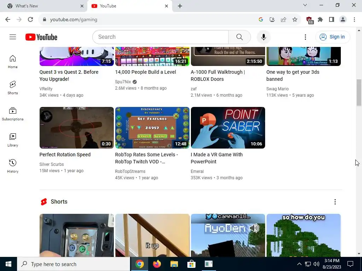The width and height of the screenshot is (362, 271).
Task: Toggle the browser side panel
Action: pyautogui.click(x=332, y=20)
